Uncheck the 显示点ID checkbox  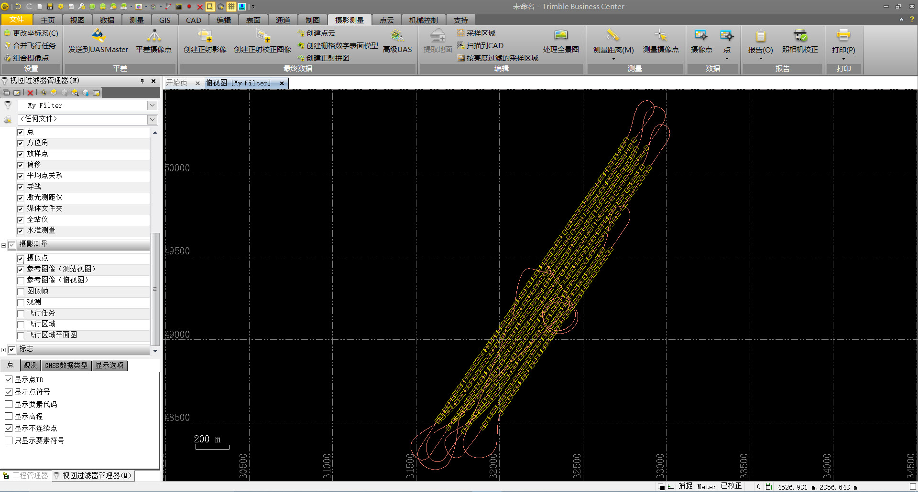pos(9,379)
